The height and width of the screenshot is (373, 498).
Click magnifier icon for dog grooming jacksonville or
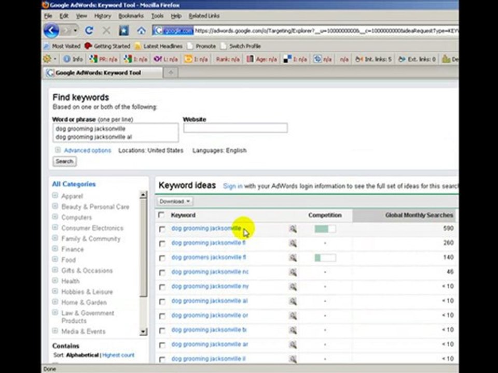[293, 315]
